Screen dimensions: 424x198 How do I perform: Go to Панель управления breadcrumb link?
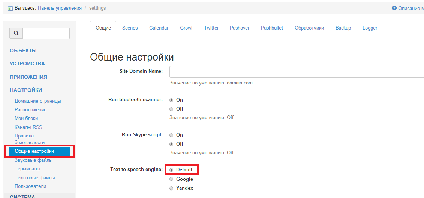(x=60, y=8)
